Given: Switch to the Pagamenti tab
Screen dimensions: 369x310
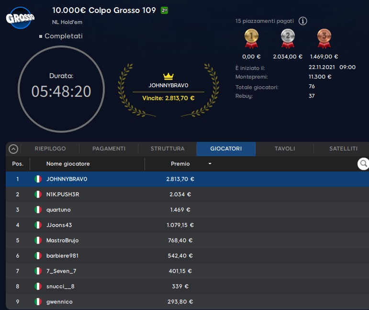Looking at the screenshot, I should tap(109, 149).
